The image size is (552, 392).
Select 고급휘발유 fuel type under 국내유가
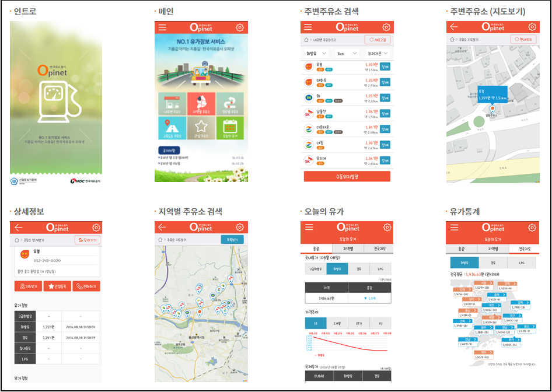coord(316,269)
